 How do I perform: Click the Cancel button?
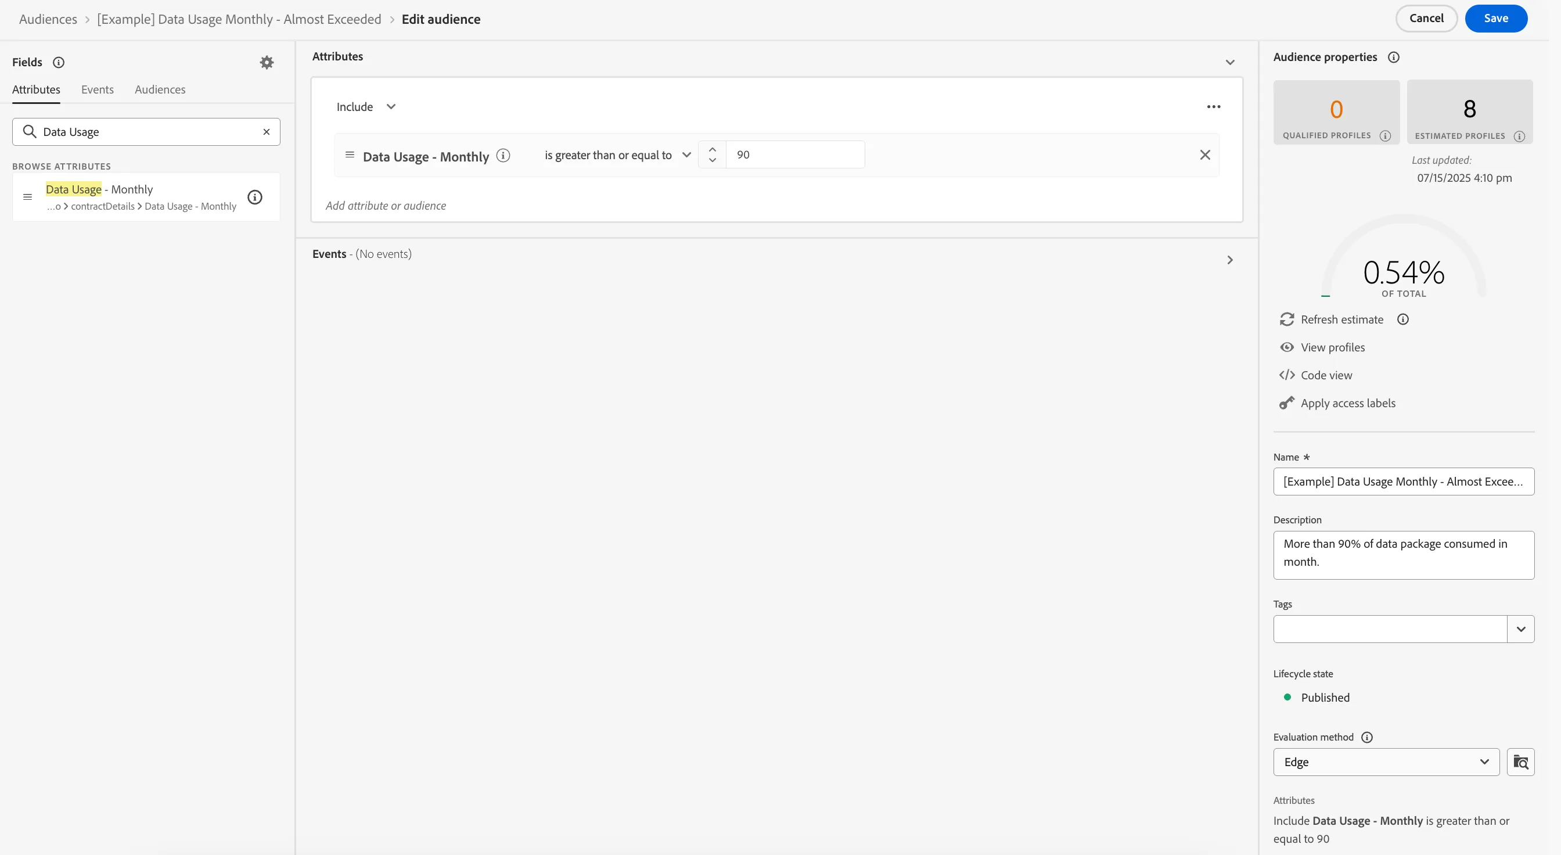click(x=1426, y=18)
